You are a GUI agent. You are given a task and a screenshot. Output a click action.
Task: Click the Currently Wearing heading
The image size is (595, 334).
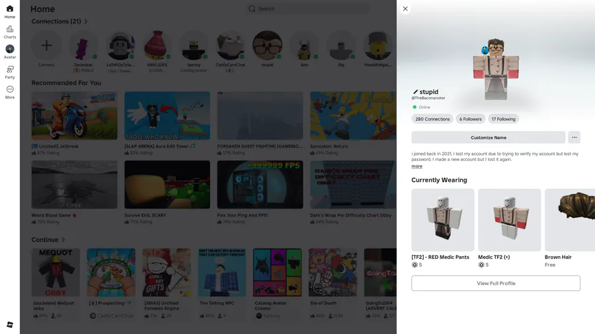click(x=439, y=180)
